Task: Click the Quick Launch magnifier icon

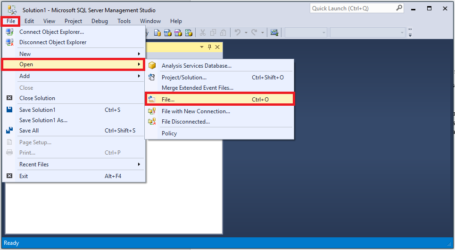Action: 399,8
